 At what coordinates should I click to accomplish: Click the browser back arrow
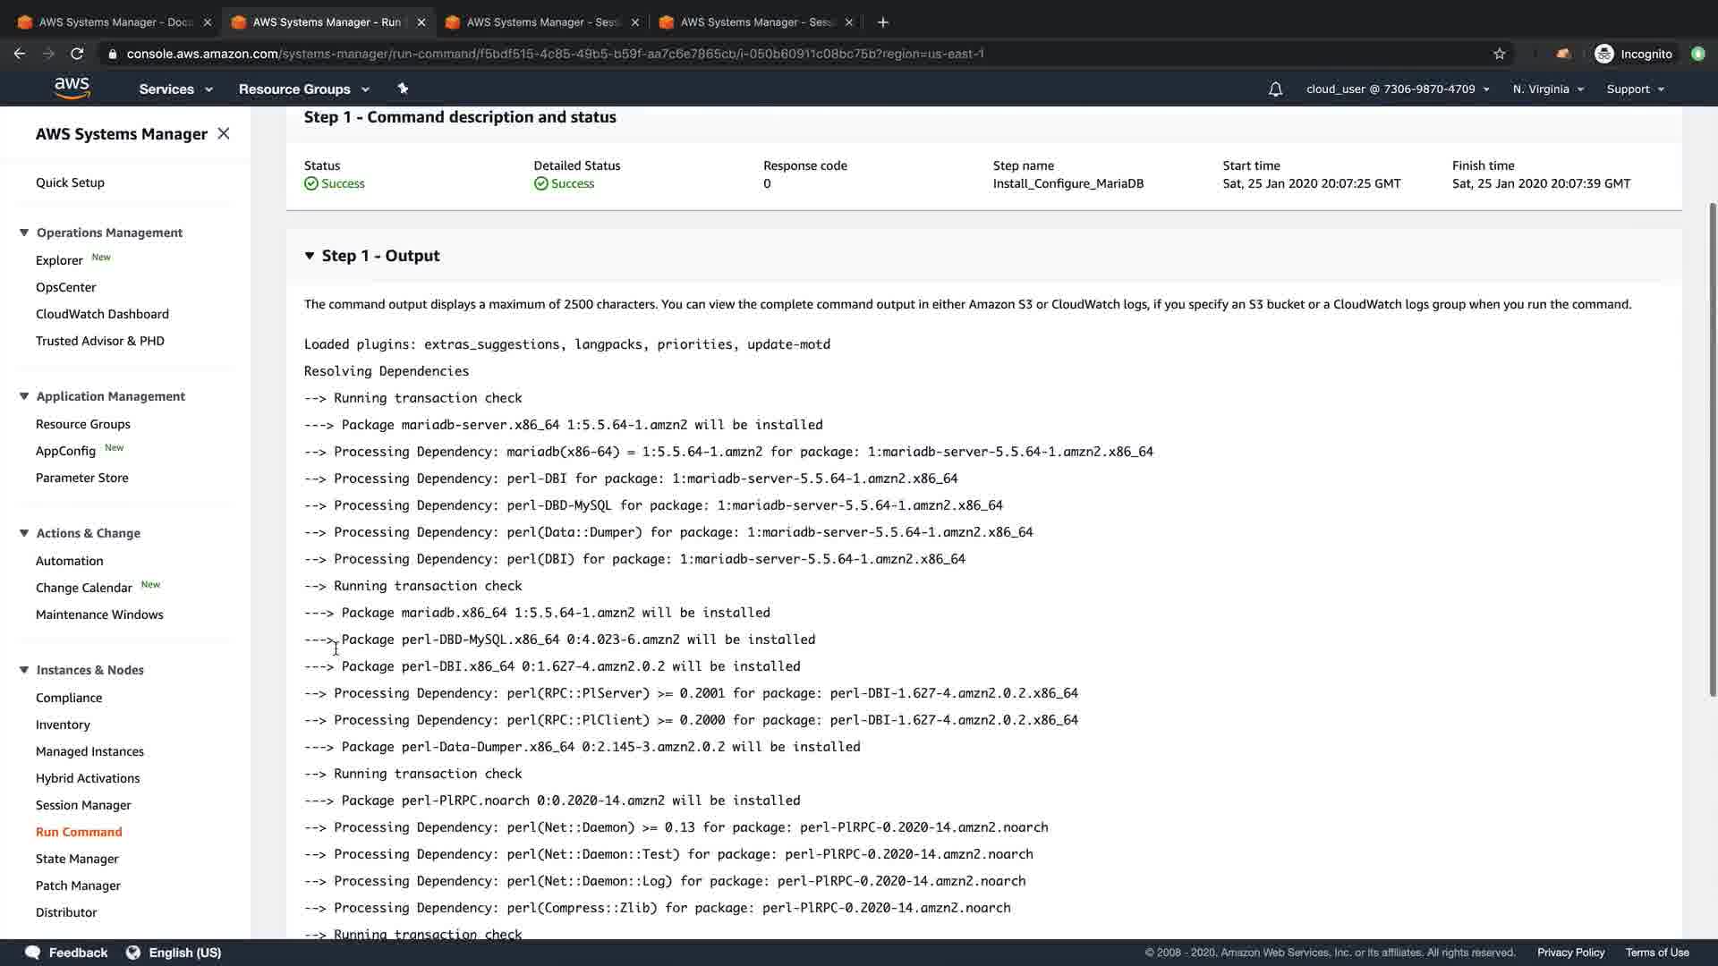tap(20, 54)
